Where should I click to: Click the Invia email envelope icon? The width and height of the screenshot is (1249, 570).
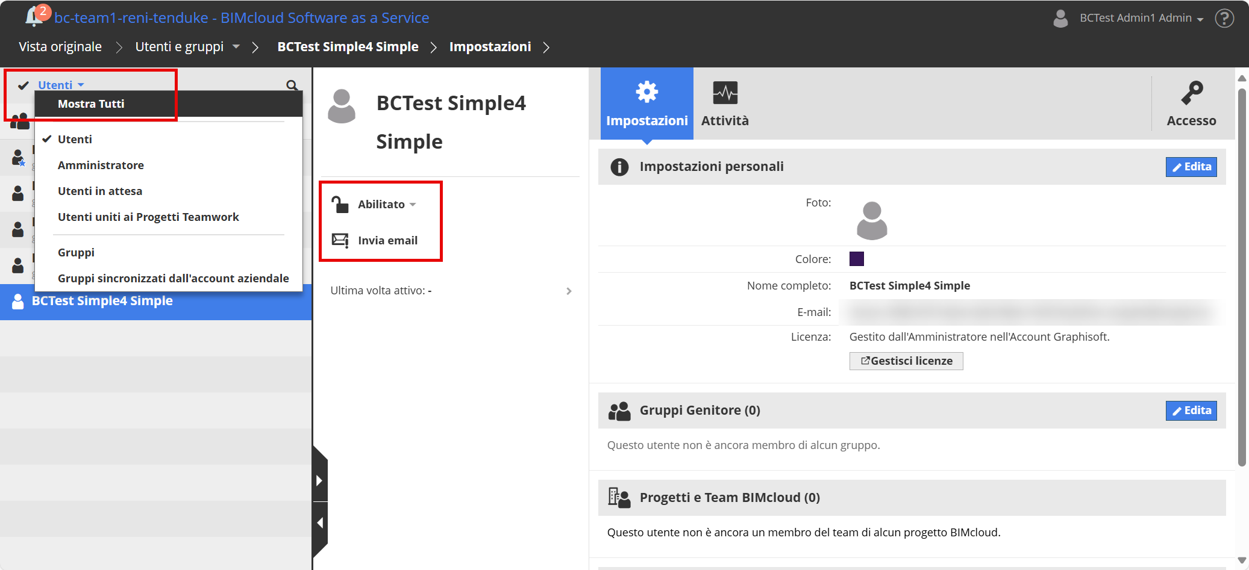tap(340, 240)
